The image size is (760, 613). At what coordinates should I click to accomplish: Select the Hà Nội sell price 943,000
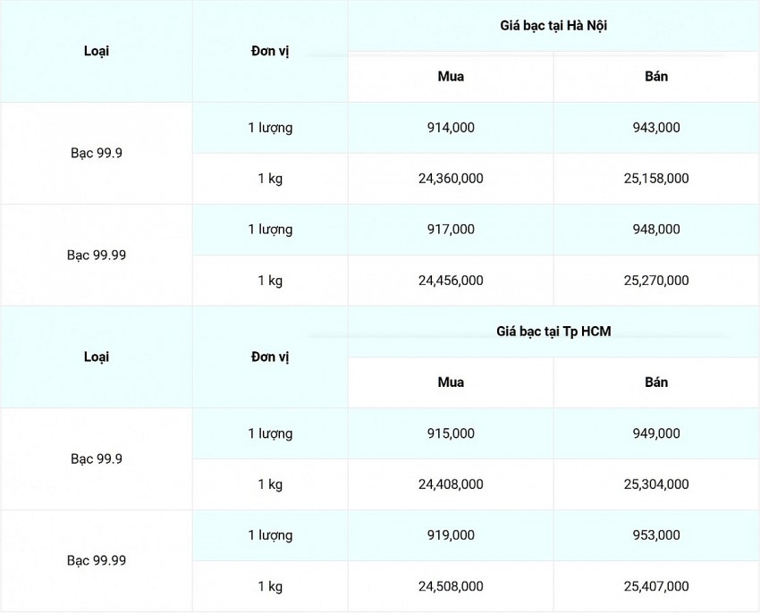[x=656, y=128]
